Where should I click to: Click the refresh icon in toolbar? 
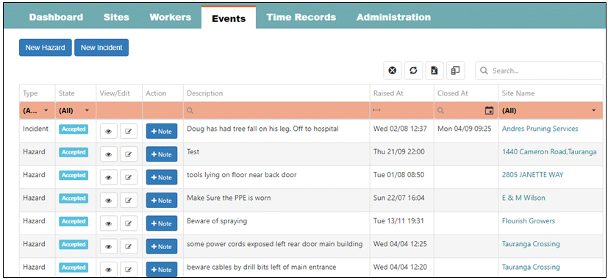(413, 71)
